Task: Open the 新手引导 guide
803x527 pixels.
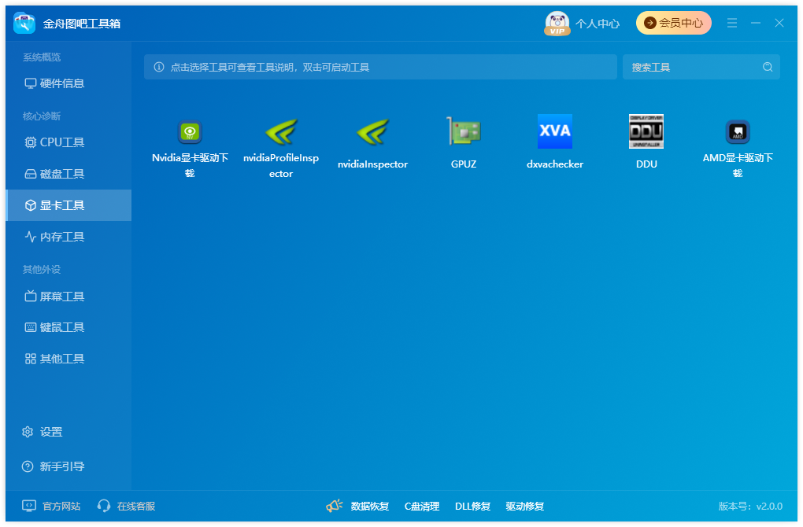Action: tap(53, 466)
